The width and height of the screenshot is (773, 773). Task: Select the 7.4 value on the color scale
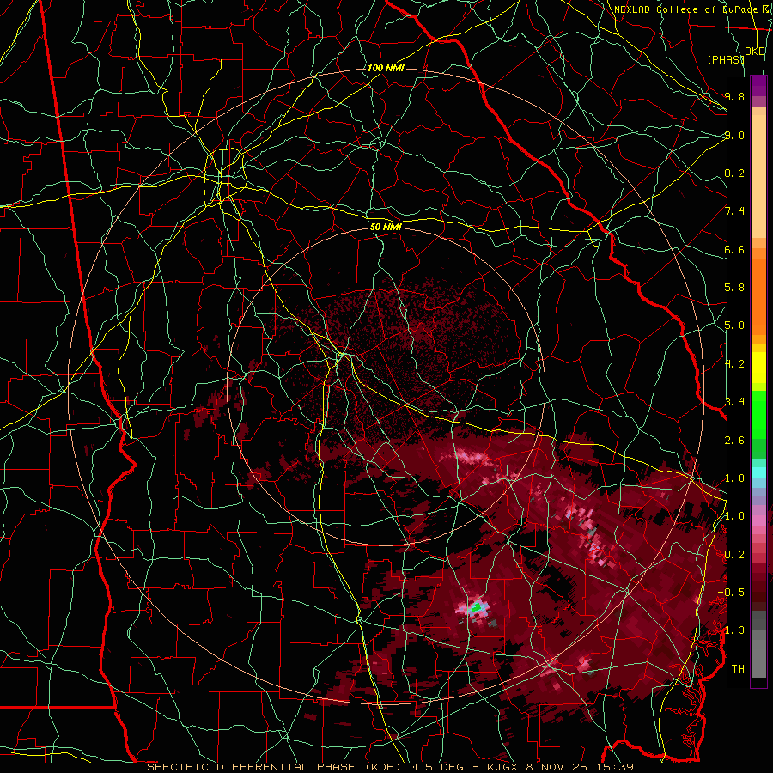(734, 211)
